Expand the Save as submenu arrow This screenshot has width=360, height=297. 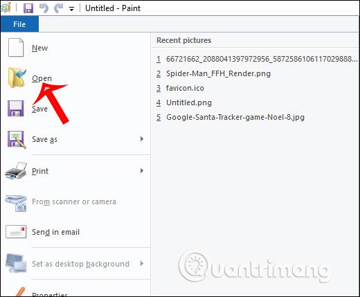click(142, 138)
